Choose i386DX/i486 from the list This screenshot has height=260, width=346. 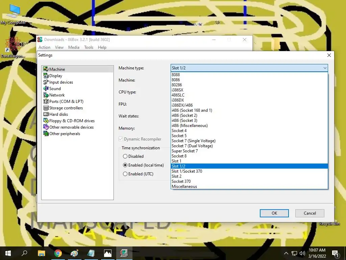tap(249, 105)
